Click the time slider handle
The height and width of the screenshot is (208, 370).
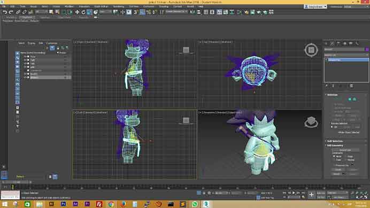click(17, 182)
